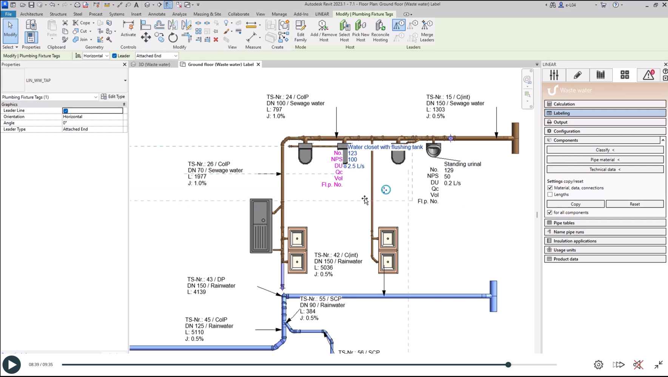The width and height of the screenshot is (668, 377).
Task: Open the Attached End dropdown in options bar
Action: (x=157, y=56)
